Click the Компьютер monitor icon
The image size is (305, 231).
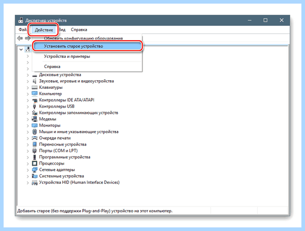[35, 93]
